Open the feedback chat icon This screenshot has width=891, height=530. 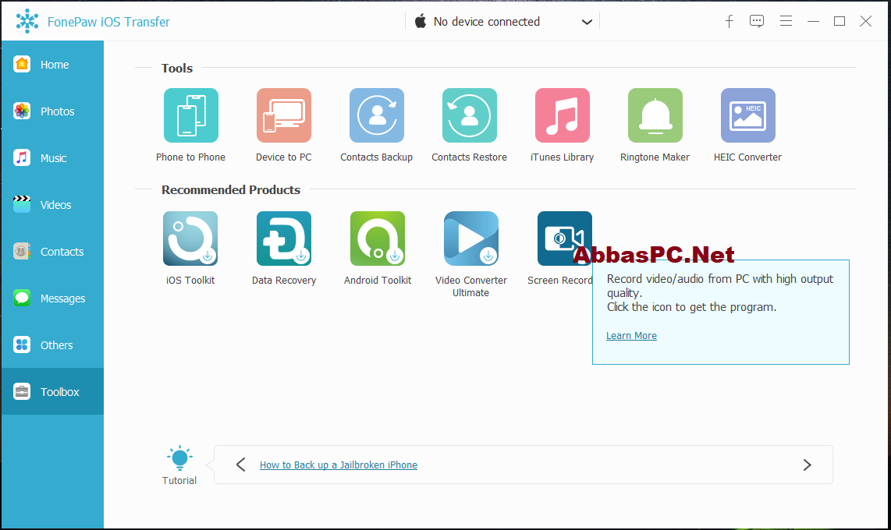click(757, 22)
